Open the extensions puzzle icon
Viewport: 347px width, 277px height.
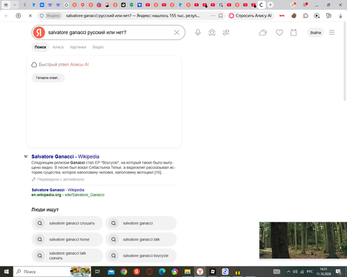(x=305, y=16)
